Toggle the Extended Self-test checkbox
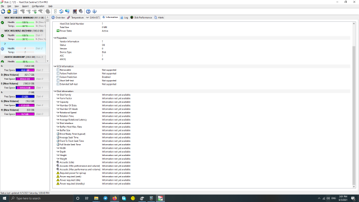Screen dimensions: 359x202 tap(58, 84)
